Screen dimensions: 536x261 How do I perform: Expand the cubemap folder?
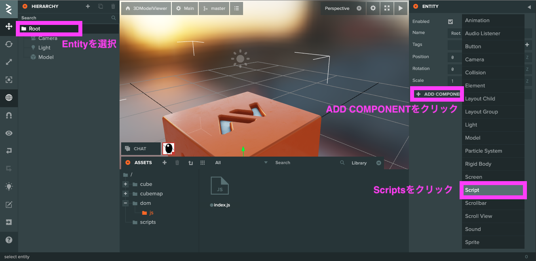pyautogui.click(x=125, y=194)
